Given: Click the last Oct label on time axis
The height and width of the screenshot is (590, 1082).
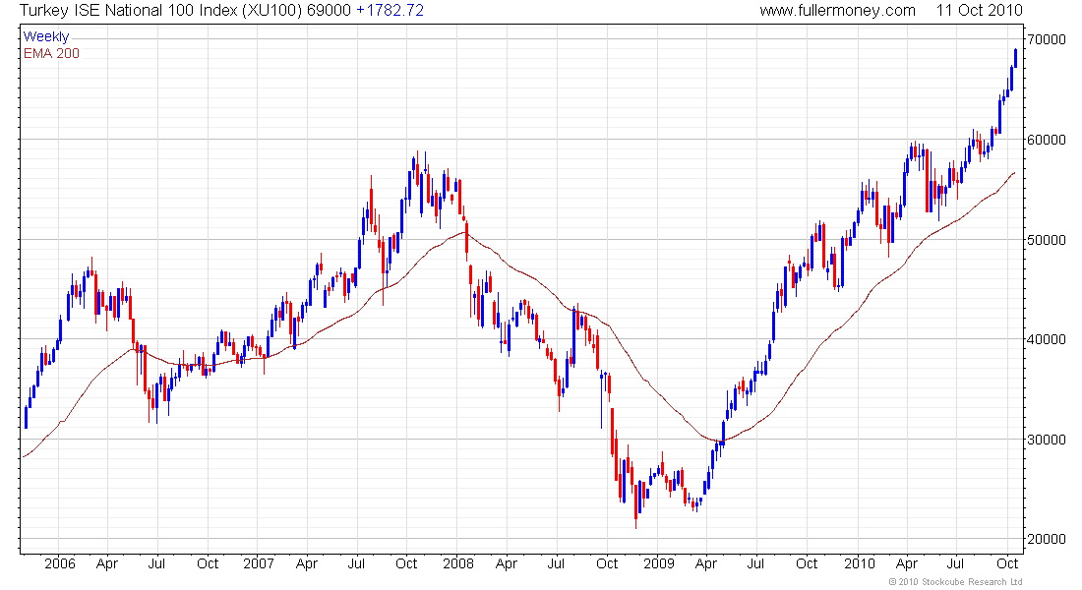Looking at the screenshot, I should pos(1008,563).
